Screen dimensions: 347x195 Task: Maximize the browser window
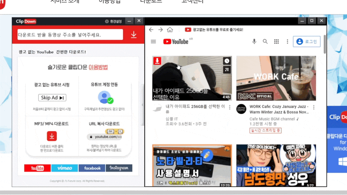click(x=312, y=21)
